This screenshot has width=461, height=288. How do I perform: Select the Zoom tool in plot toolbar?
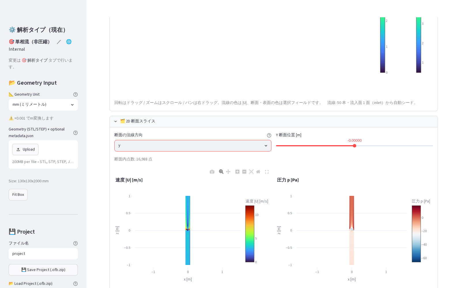coord(221,172)
